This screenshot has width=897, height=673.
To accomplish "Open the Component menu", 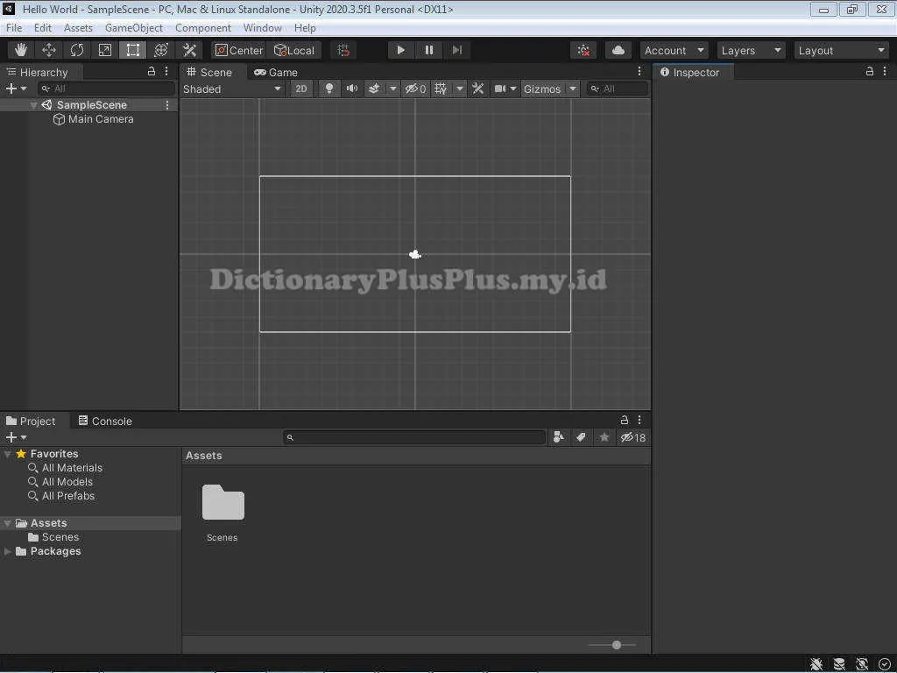I will click(x=203, y=27).
